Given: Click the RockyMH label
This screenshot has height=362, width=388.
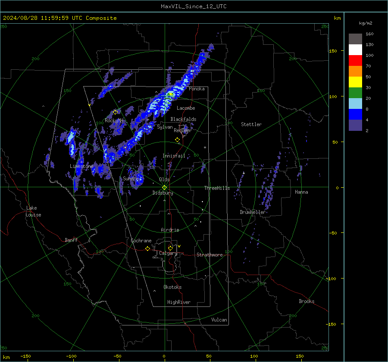Looking at the screenshot, I should pyautogui.click(x=114, y=121).
